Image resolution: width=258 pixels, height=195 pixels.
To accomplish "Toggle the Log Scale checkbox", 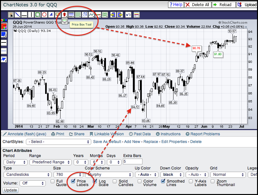I will [x=95, y=181].
